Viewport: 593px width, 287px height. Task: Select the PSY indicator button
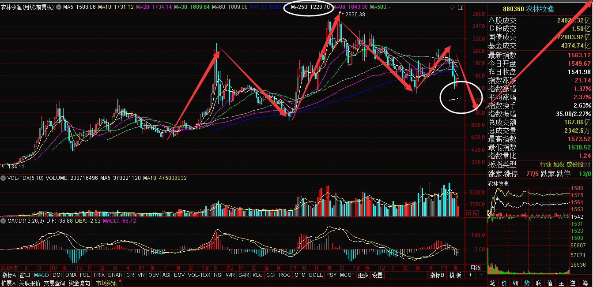pyautogui.click(x=331, y=275)
